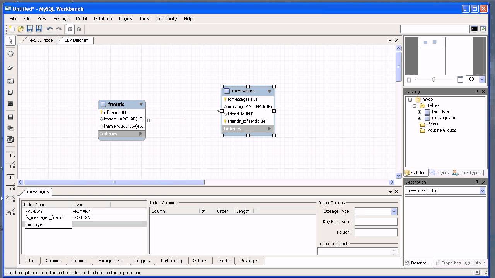Click the Key Block Size input field

376,222
